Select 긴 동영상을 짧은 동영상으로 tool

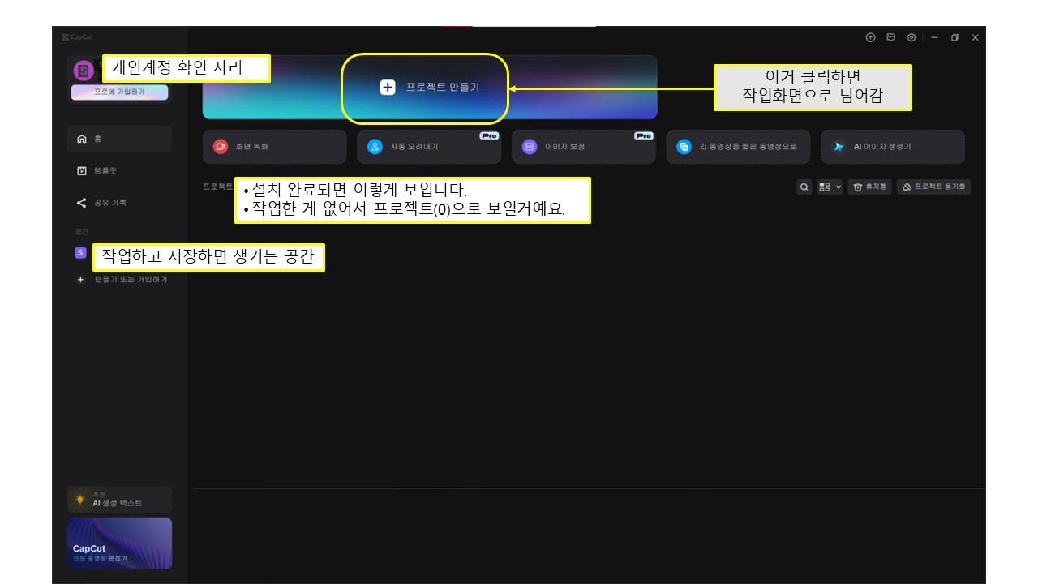(737, 147)
